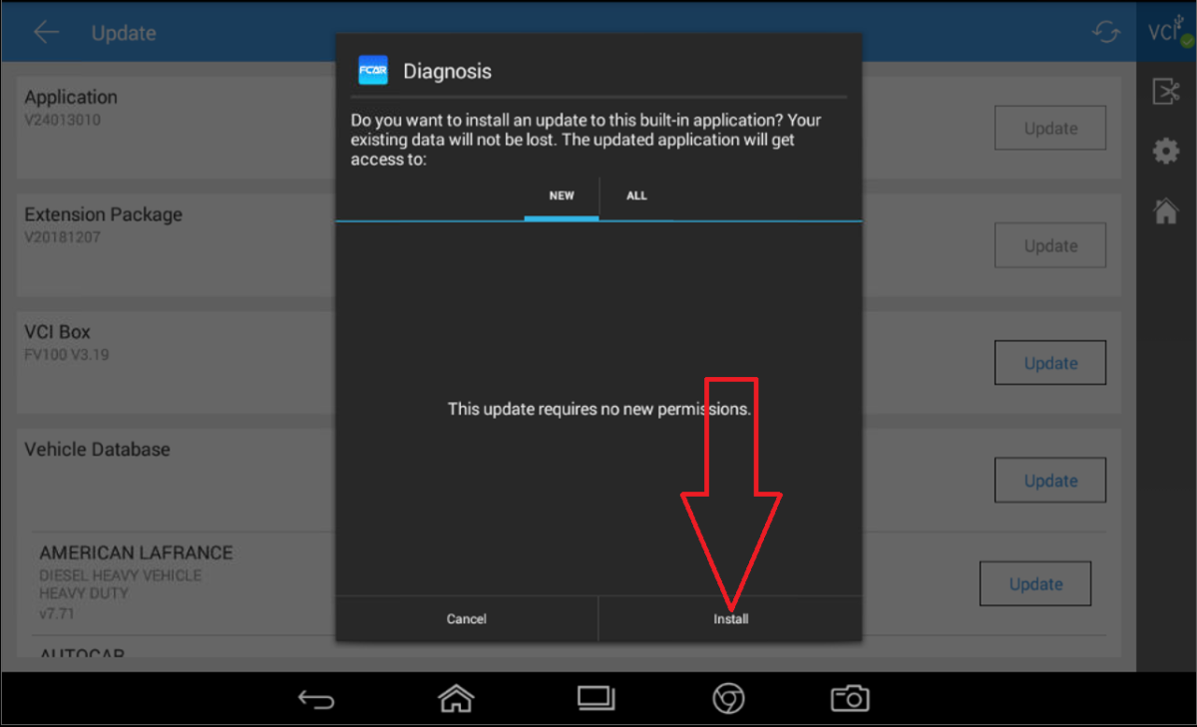
Task: Tap the back arrow in Update header
Action: coord(46,32)
